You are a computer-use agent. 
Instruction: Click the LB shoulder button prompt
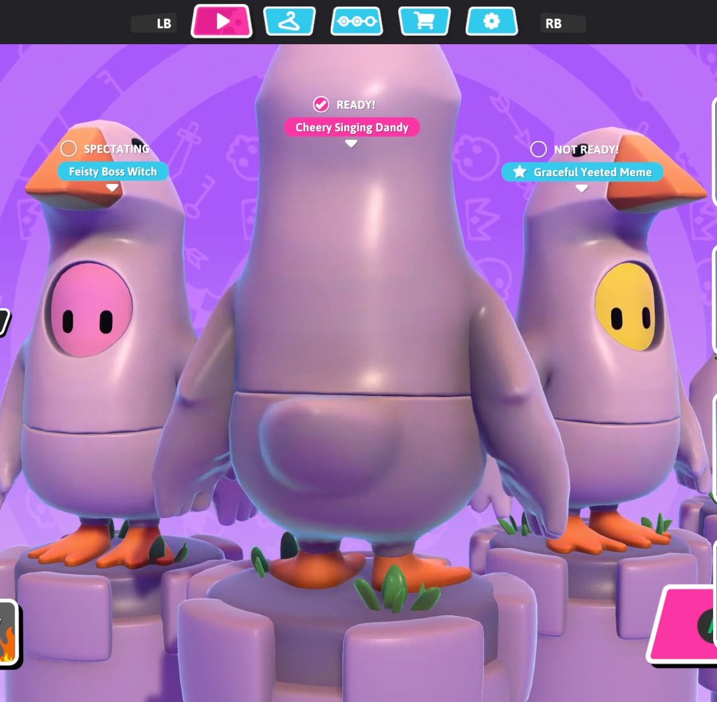point(154,24)
